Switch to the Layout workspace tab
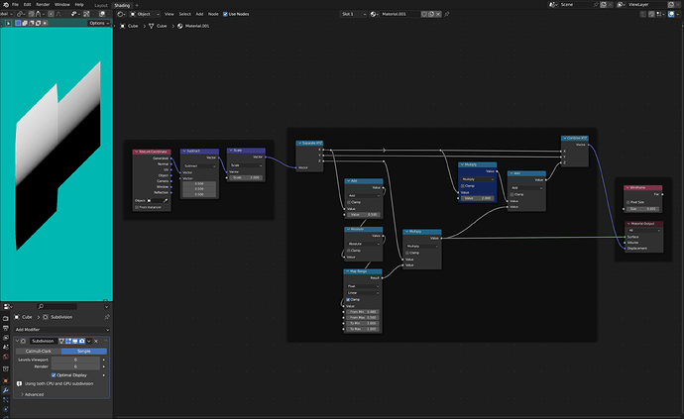 tap(101, 5)
